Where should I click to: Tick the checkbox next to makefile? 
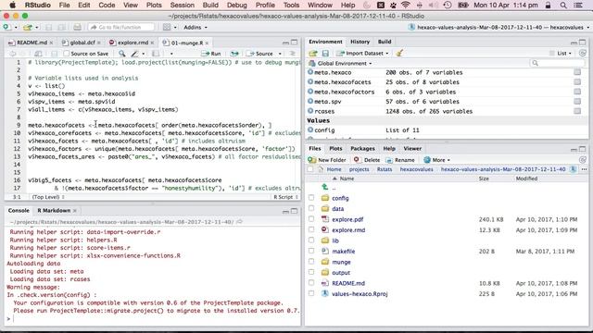pos(311,251)
